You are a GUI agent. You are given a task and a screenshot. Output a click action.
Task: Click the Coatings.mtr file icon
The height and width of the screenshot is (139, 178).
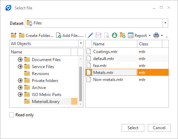tap(89, 51)
